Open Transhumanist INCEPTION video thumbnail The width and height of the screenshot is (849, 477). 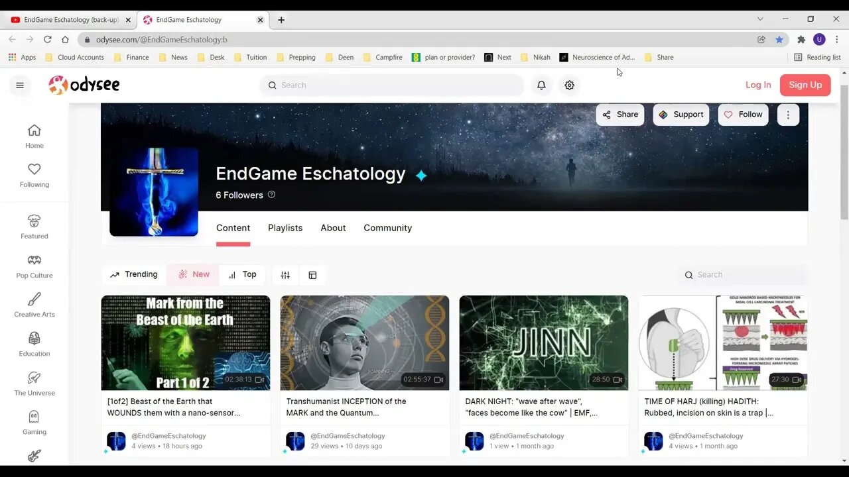pos(365,343)
